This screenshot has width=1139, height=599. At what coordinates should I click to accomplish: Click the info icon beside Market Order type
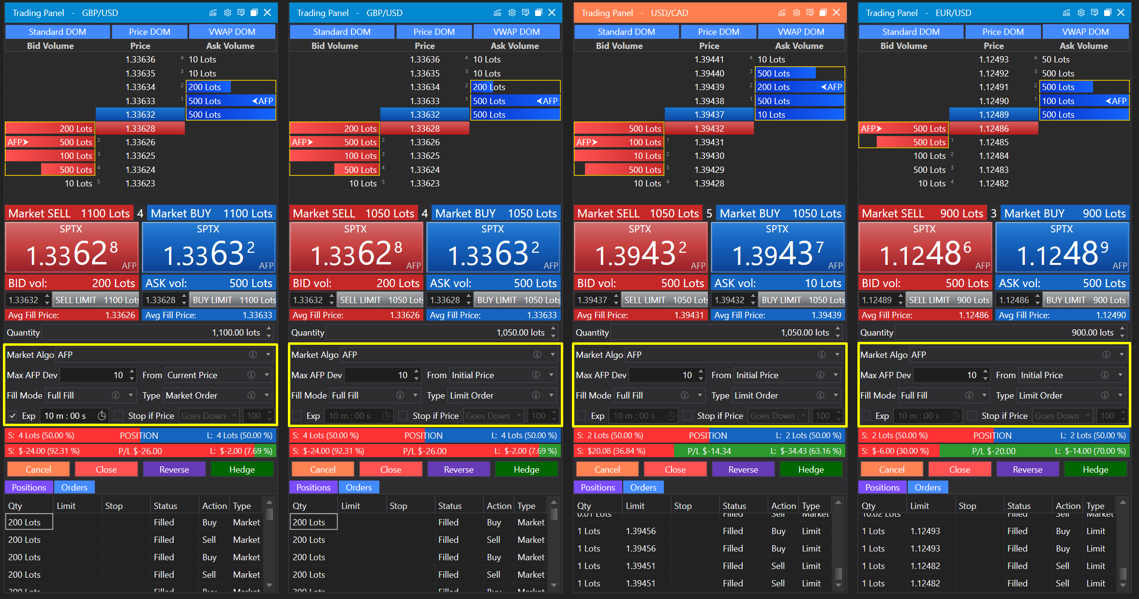point(252,396)
